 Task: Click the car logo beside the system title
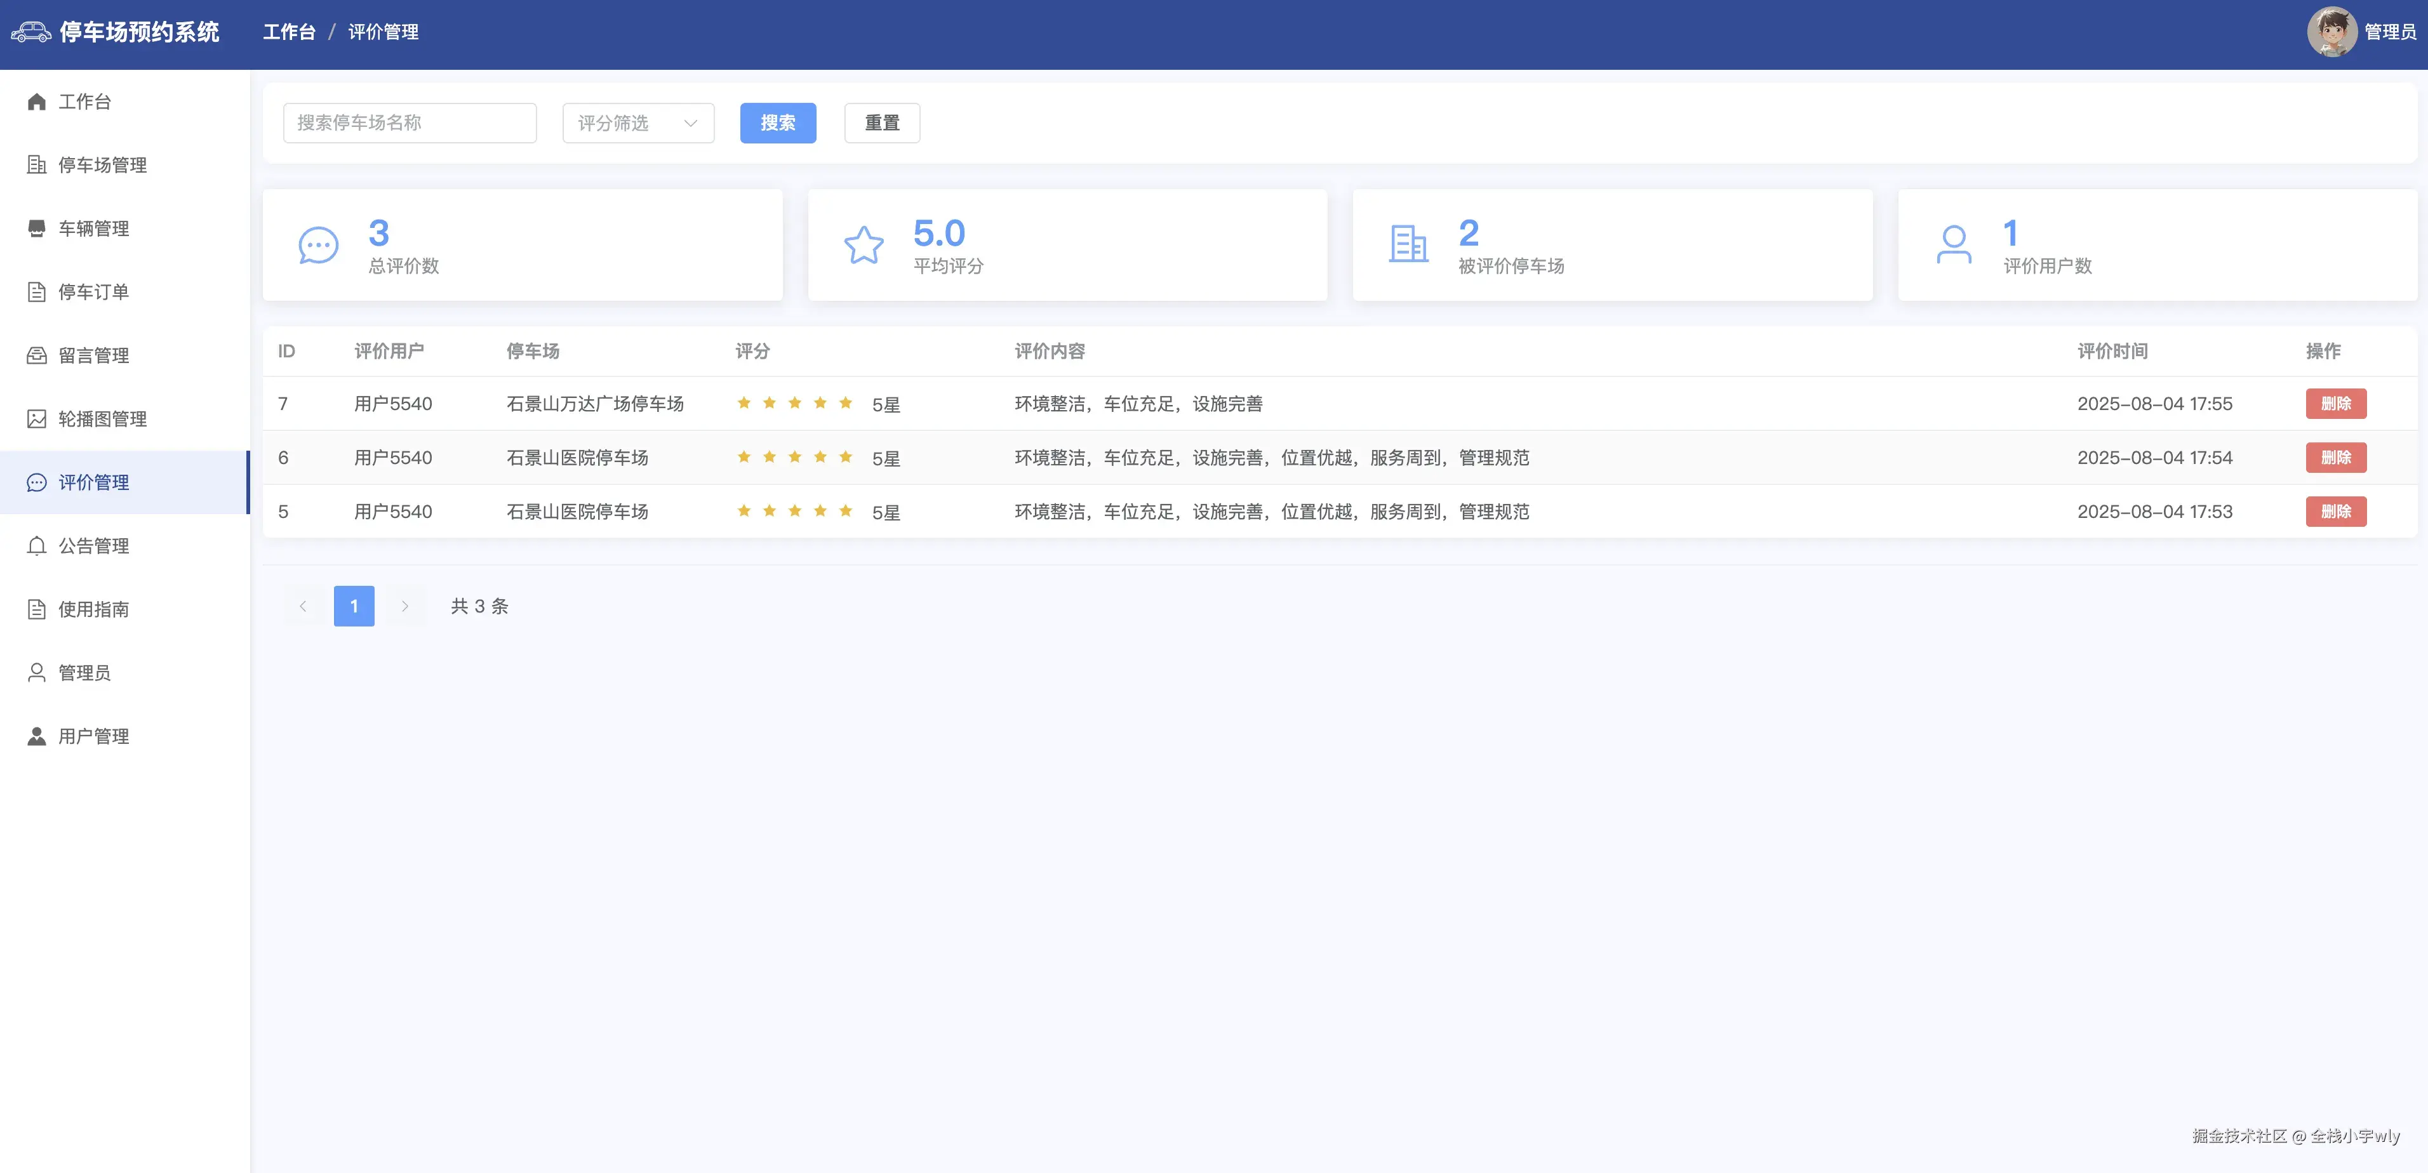31,32
